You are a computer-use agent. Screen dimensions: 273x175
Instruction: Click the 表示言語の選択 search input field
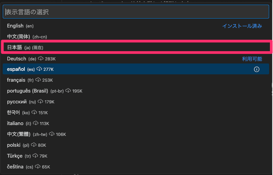(x=136, y=12)
